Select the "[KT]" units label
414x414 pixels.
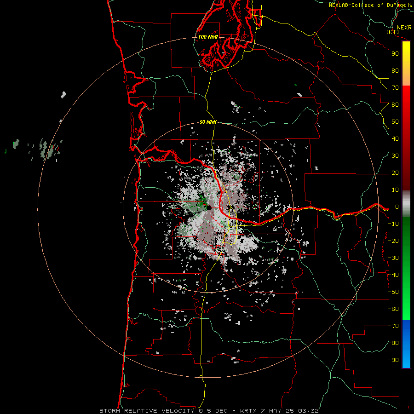(x=393, y=32)
